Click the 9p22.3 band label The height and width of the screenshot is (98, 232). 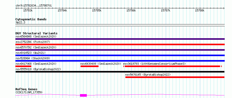pyautogui.click(x=20, y=23)
